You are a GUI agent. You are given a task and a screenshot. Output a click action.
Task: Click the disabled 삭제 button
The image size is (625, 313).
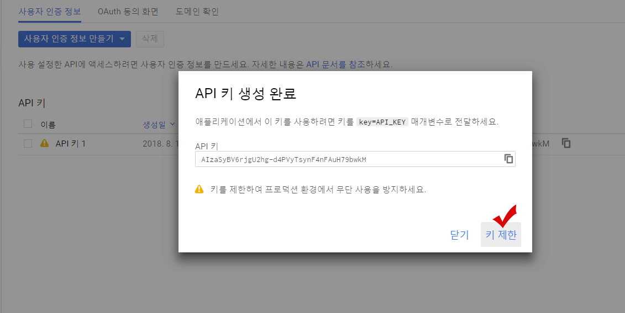pyautogui.click(x=150, y=39)
